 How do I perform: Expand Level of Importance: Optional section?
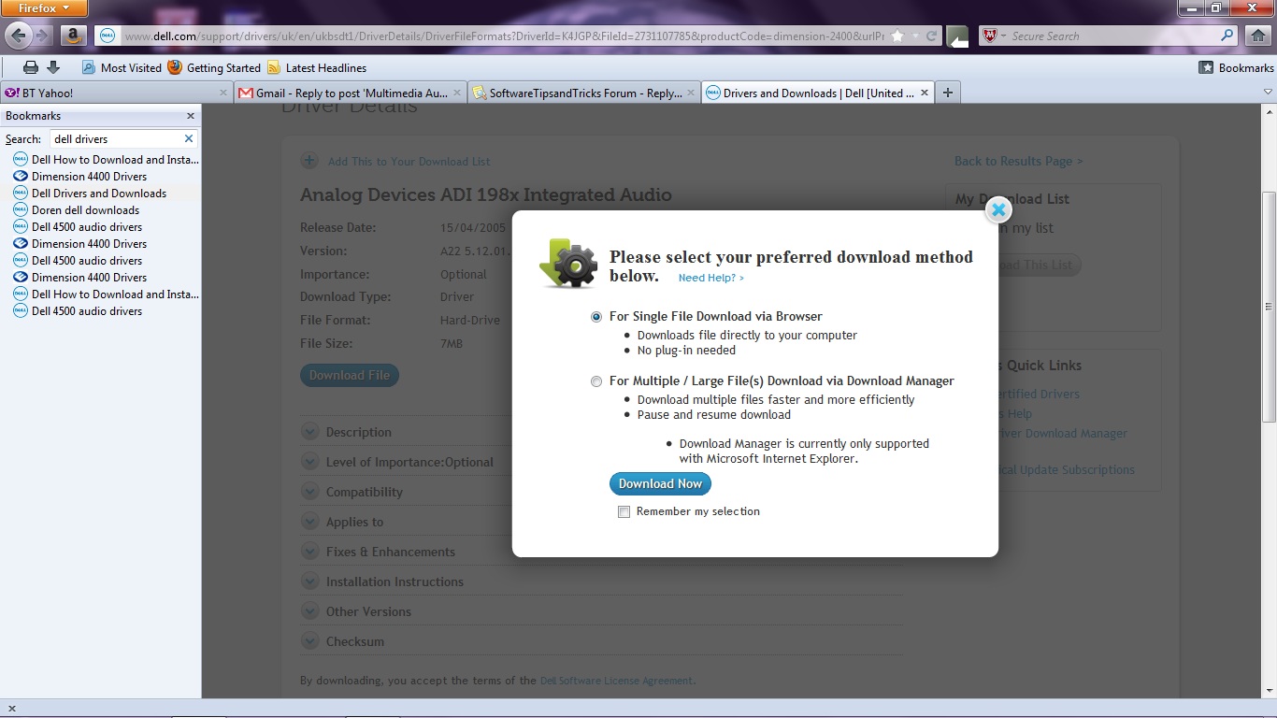point(309,462)
